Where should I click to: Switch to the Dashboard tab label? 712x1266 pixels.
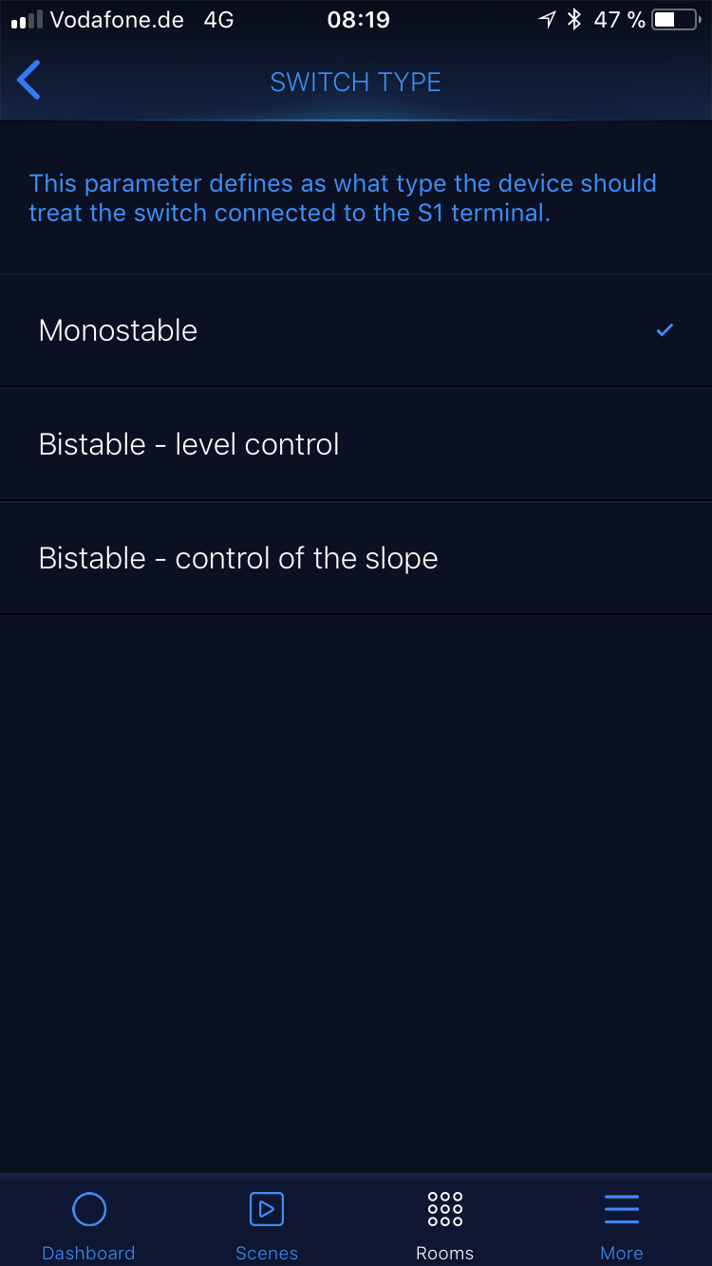click(x=89, y=1253)
